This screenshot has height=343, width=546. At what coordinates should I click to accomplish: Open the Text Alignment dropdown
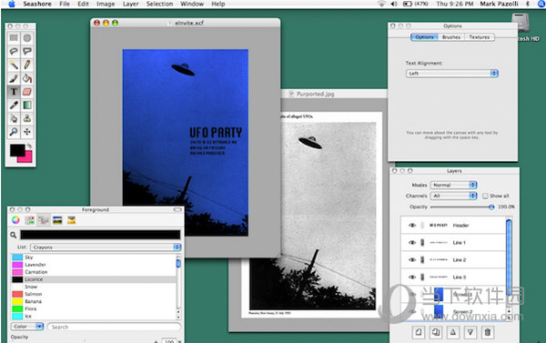click(452, 74)
